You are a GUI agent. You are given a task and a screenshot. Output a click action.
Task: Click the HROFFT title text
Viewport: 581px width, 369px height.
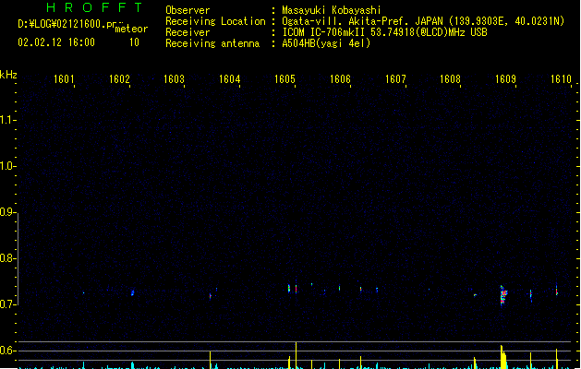coord(94,7)
